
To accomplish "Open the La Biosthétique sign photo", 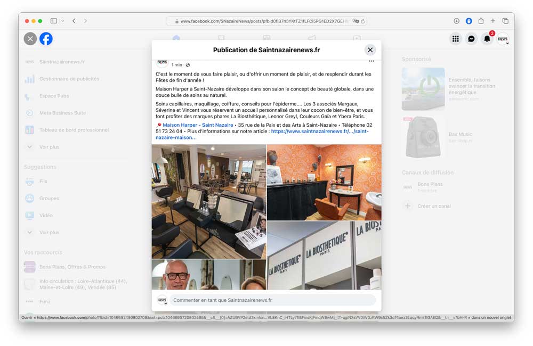I will pyautogui.click(x=324, y=255).
